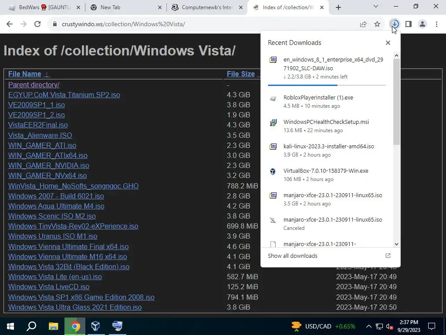Sort by File Size column
Image resolution: width=446 pixels, height=335 pixels.
point(240,74)
